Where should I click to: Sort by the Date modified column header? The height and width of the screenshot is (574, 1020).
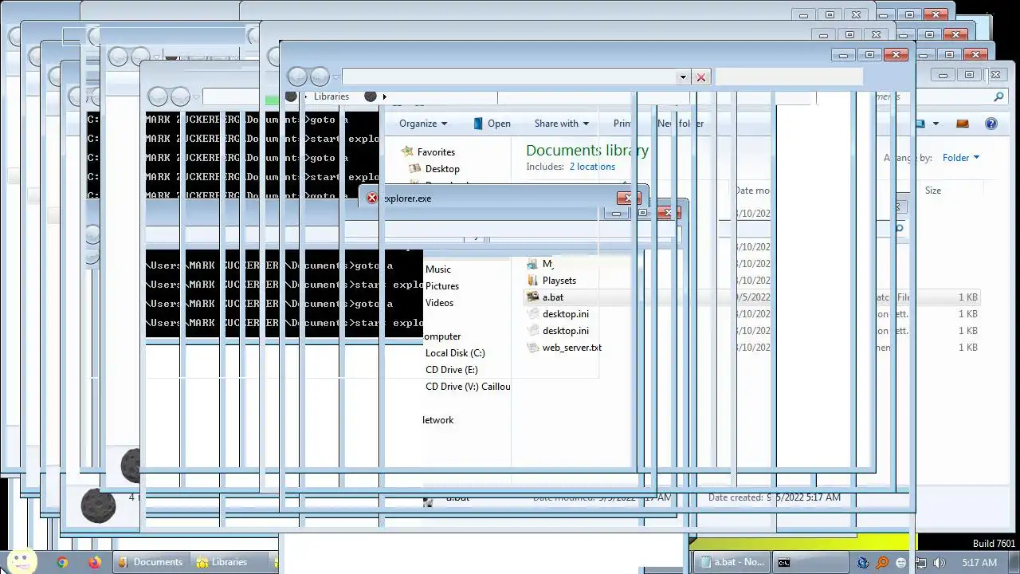click(752, 191)
